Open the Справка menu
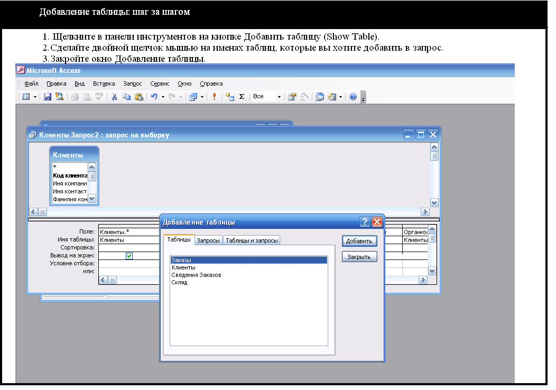The width and height of the screenshot is (556, 390). pyautogui.click(x=211, y=83)
